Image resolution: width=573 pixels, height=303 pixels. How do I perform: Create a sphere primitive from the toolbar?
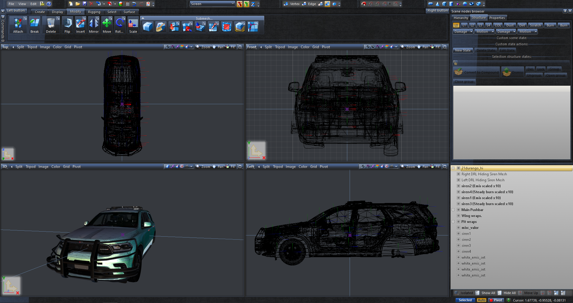465,4
